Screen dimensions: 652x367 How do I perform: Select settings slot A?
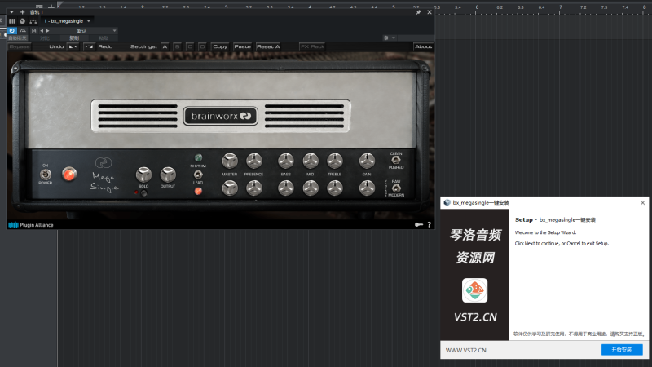pyautogui.click(x=165, y=46)
